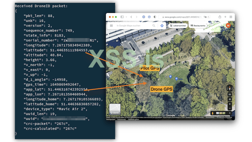The width and height of the screenshot is (252, 142).
Task: Zoom in using the plus map button
Action: click(230, 104)
